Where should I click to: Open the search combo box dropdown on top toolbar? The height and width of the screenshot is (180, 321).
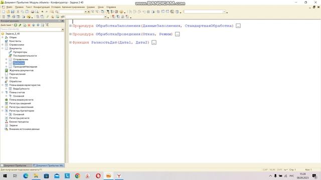coord(85,12)
